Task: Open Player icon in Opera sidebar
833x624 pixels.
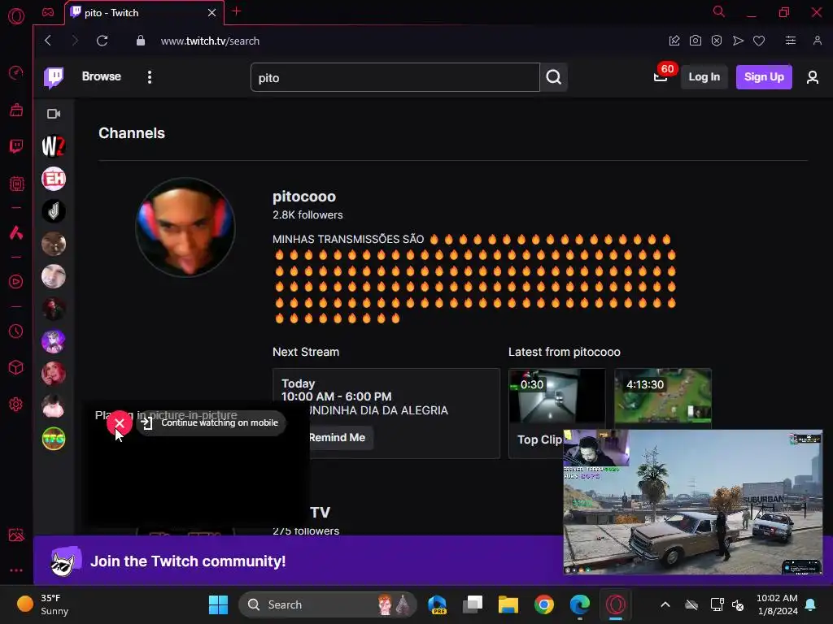Action: 16,281
